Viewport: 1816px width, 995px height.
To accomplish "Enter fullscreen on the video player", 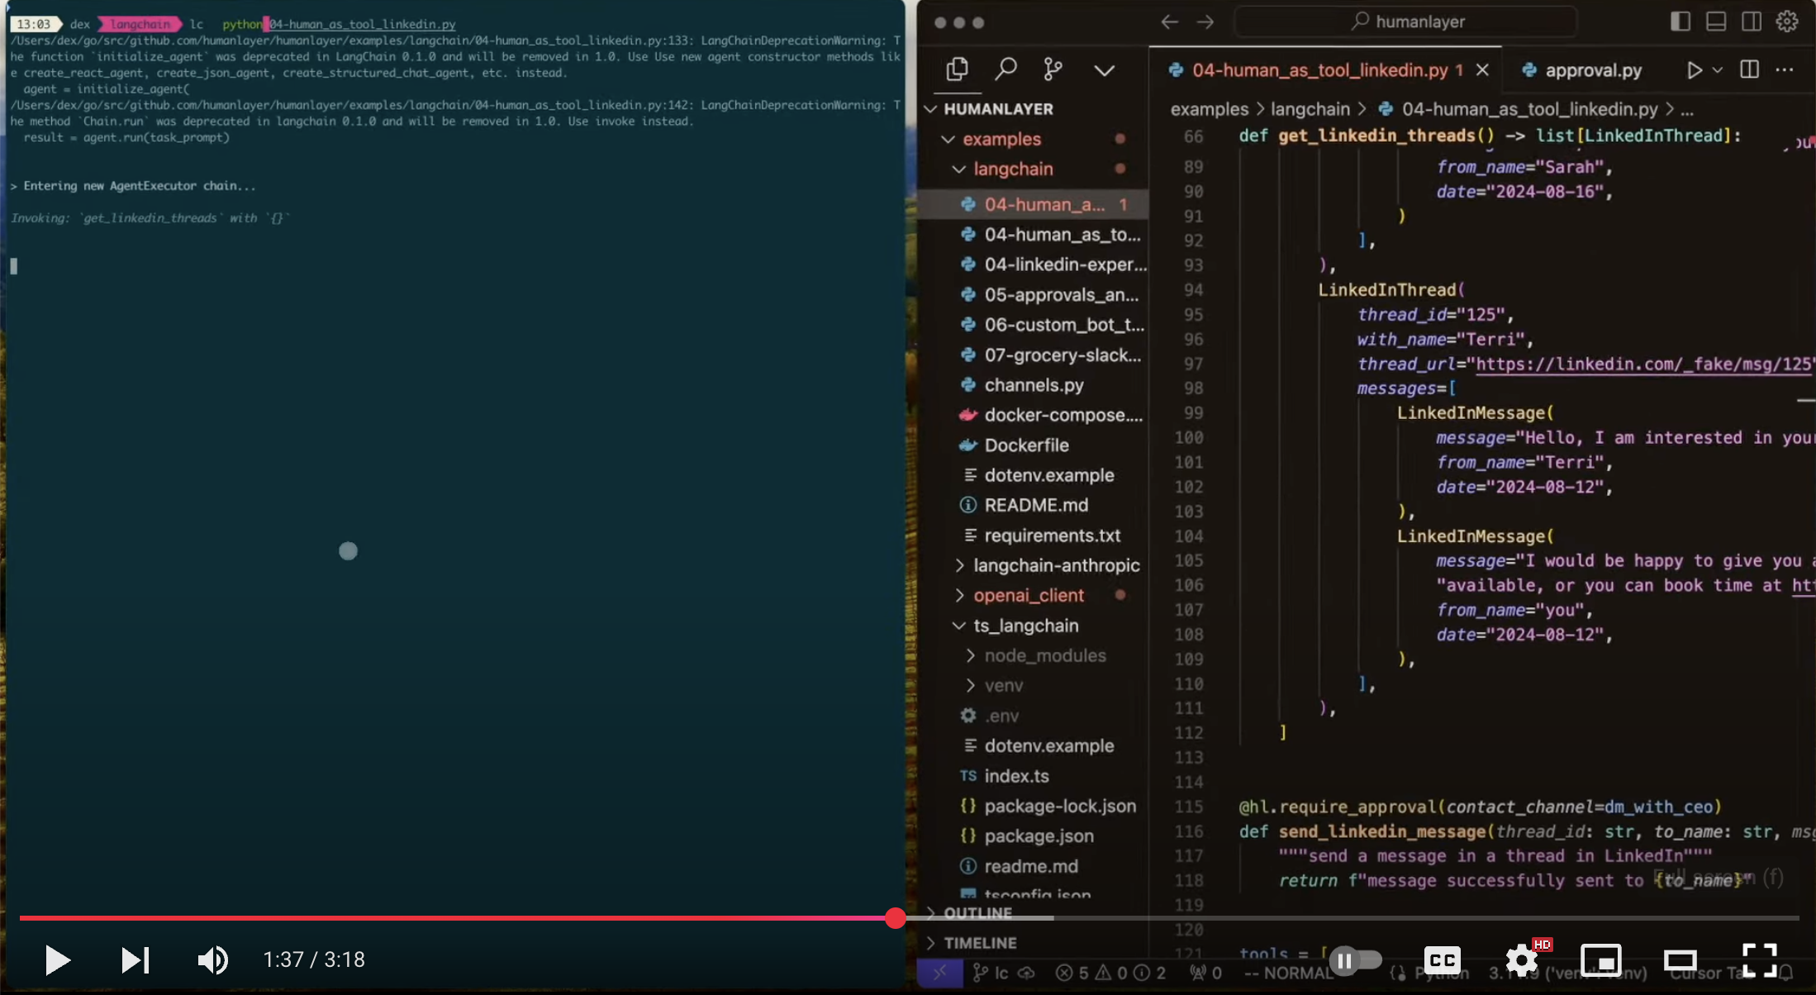I will [1759, 959].
